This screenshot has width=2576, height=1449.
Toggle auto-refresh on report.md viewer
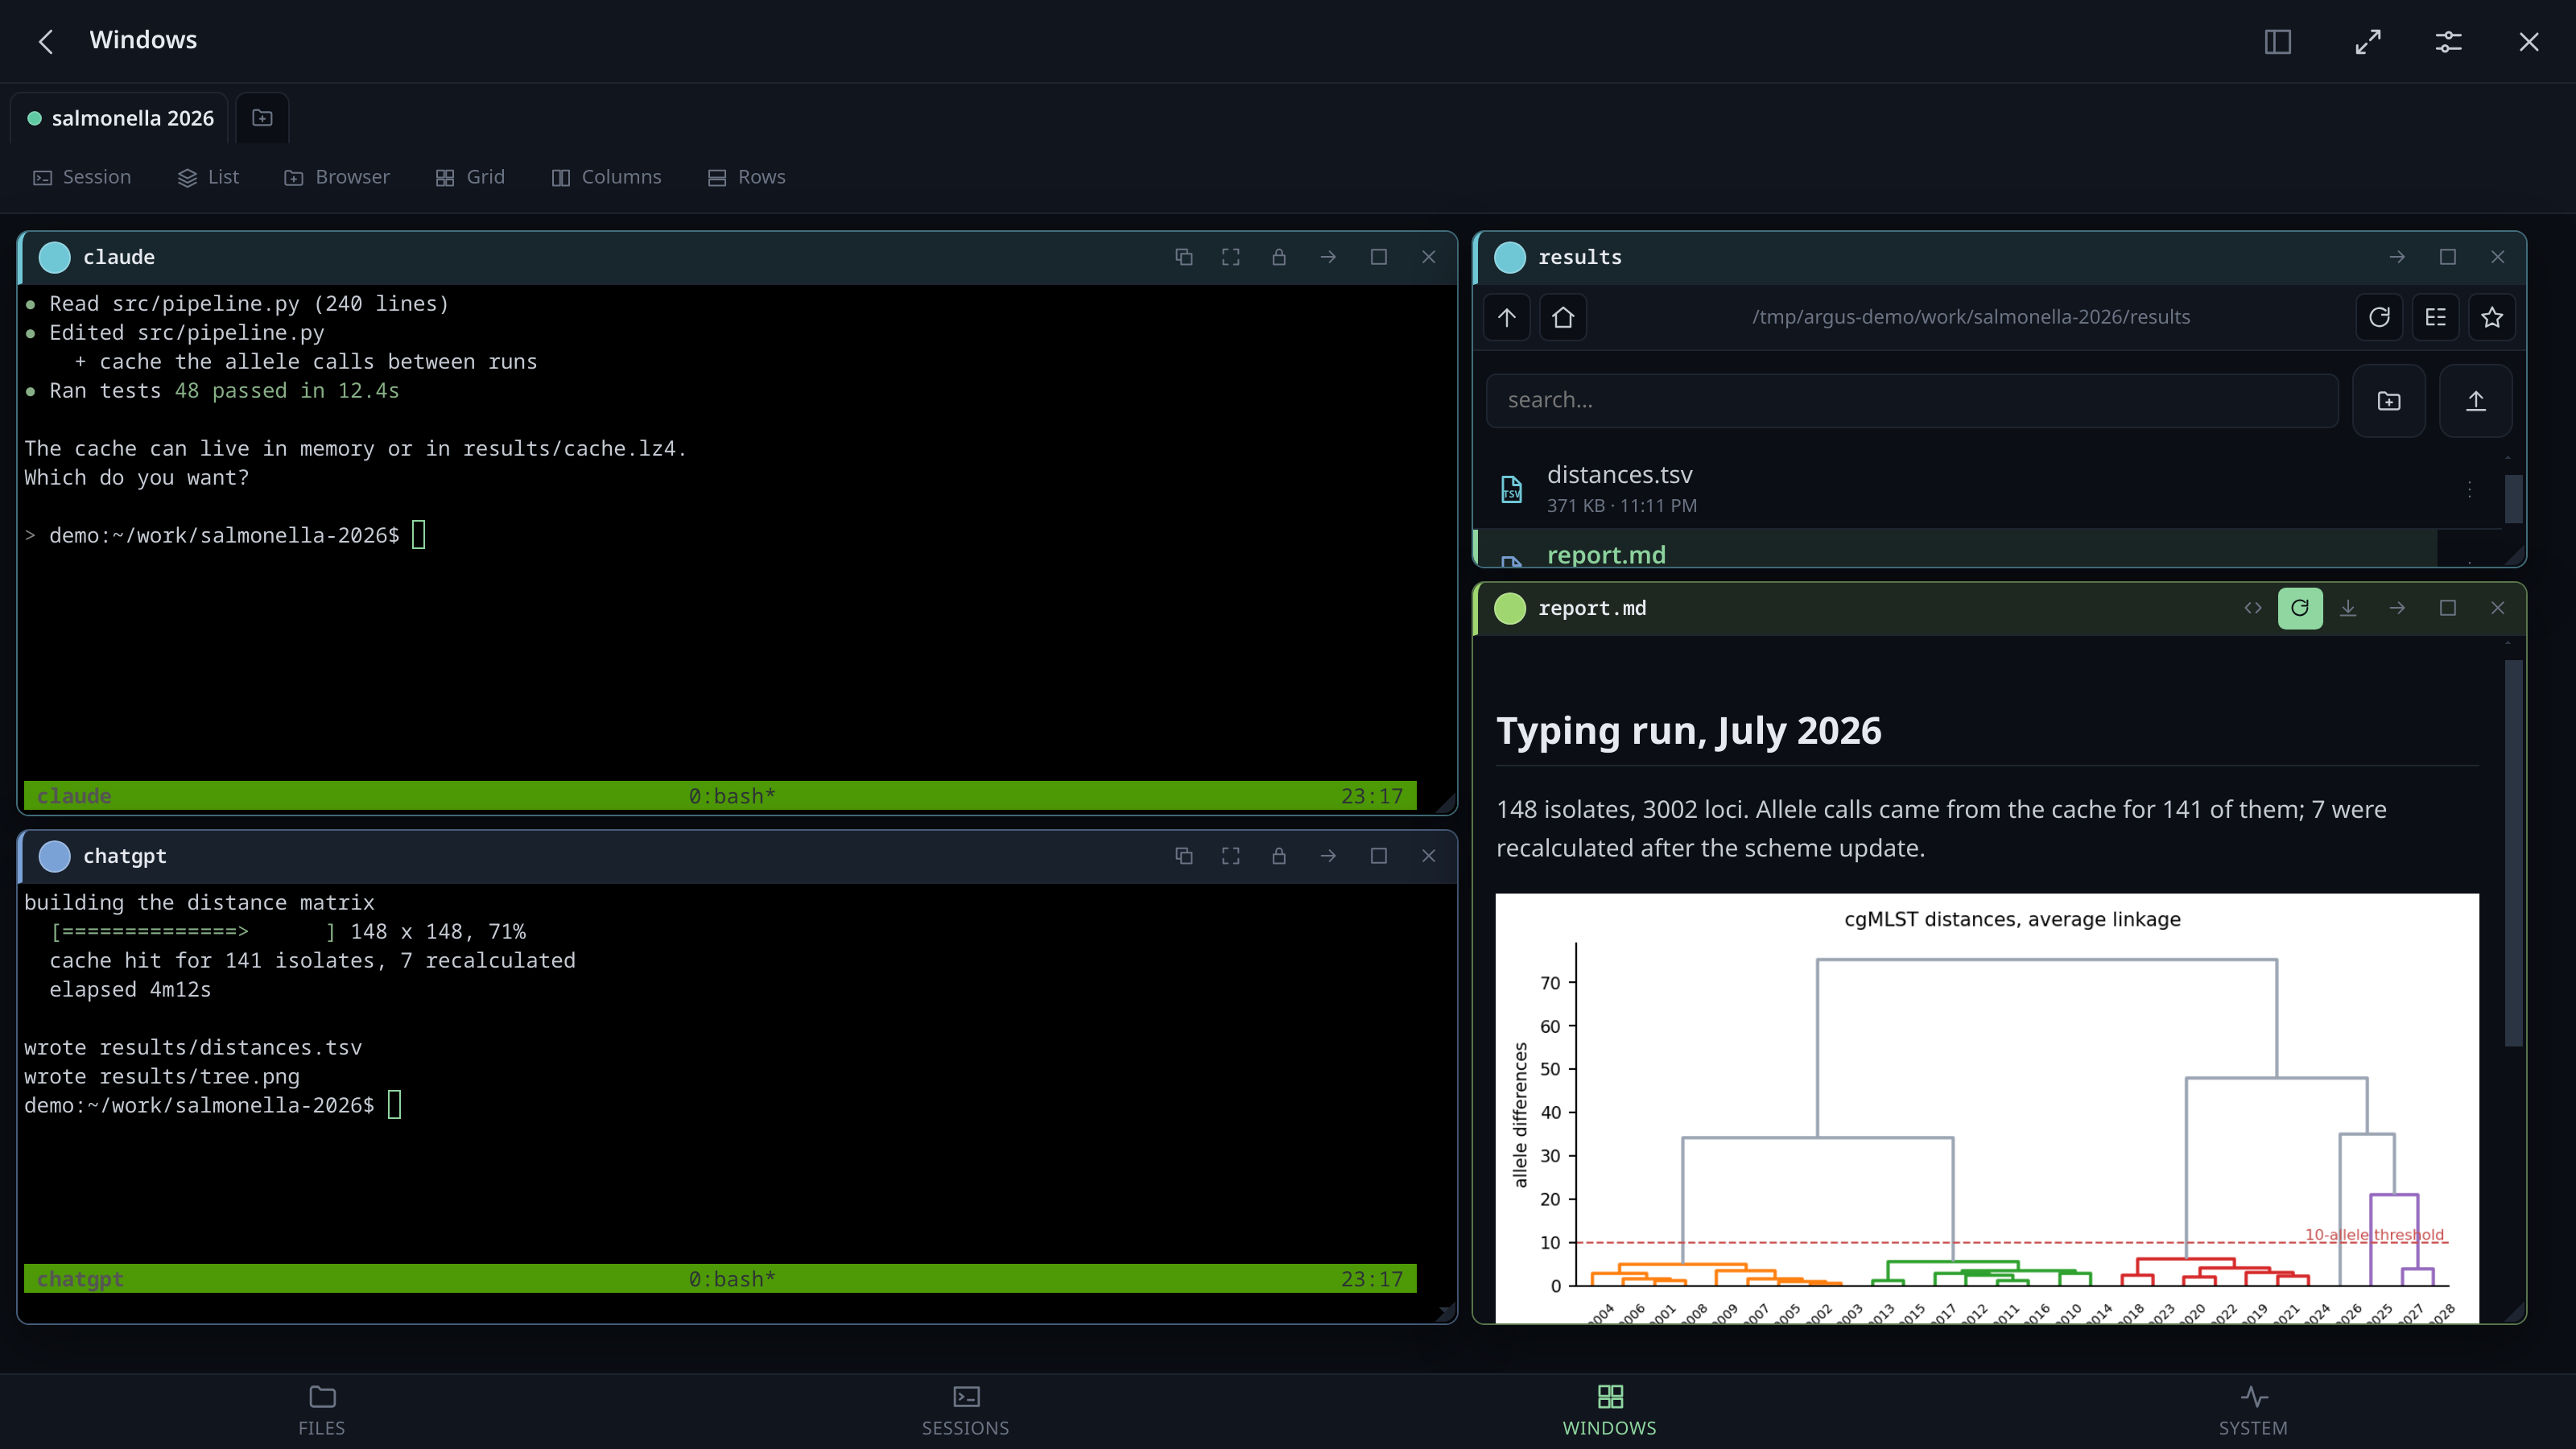2300,608
